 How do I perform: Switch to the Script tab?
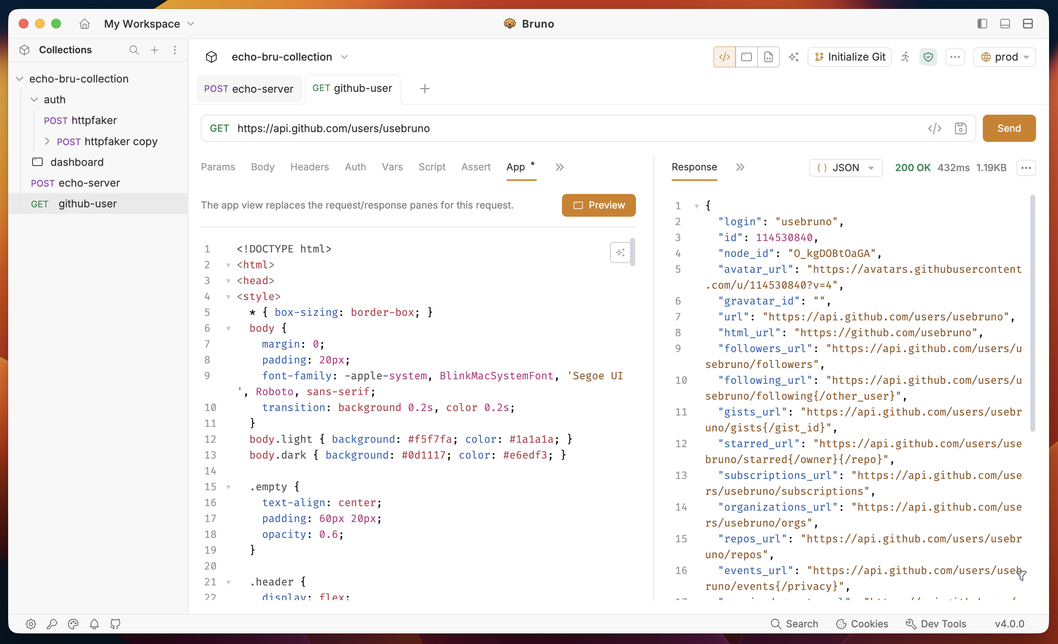tap(432, 167)
